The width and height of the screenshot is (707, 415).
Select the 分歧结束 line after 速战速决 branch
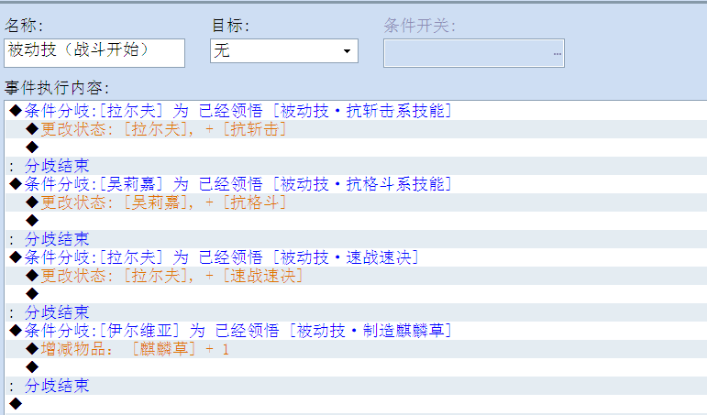click(356, 312)
